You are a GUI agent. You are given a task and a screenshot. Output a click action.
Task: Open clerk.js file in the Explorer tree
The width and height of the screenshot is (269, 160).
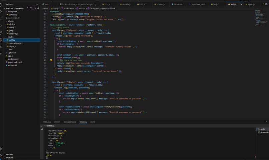click(22, 24)
